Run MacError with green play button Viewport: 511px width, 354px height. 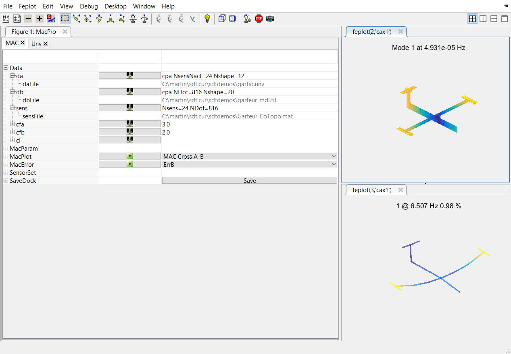pyautogui.click(x=130, y=164)
